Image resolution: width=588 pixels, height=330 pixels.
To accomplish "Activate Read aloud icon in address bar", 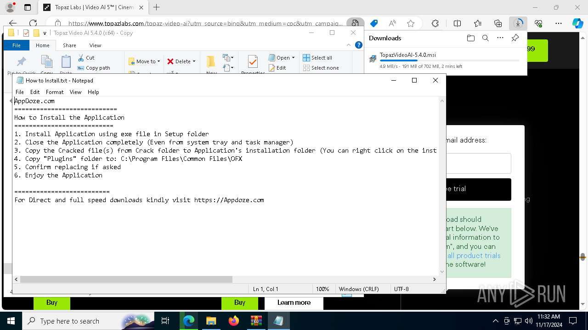I will coord(392,23).
